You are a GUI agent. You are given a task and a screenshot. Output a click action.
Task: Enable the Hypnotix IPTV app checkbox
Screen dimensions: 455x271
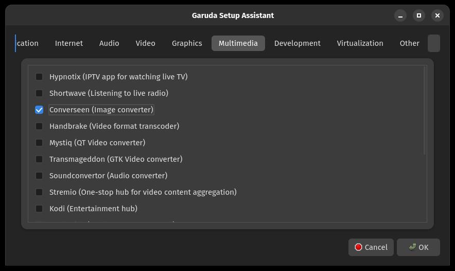tap(39, 77)
